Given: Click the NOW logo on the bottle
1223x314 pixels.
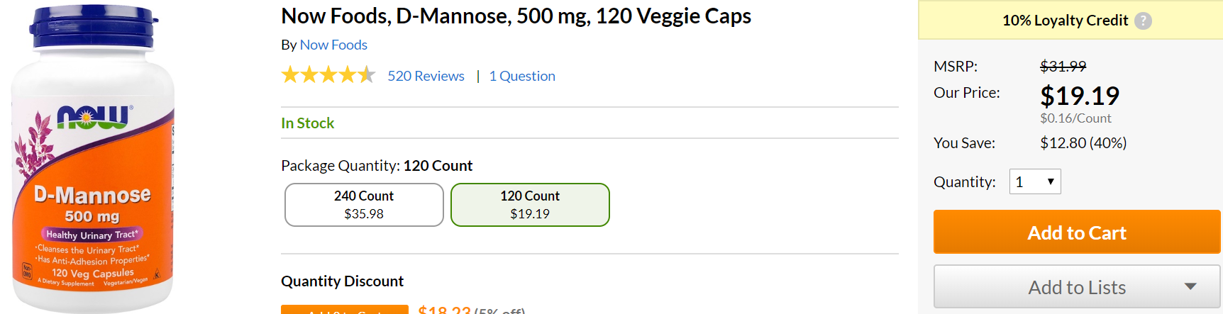Looking at the screenshot, I should click(94, 117).
